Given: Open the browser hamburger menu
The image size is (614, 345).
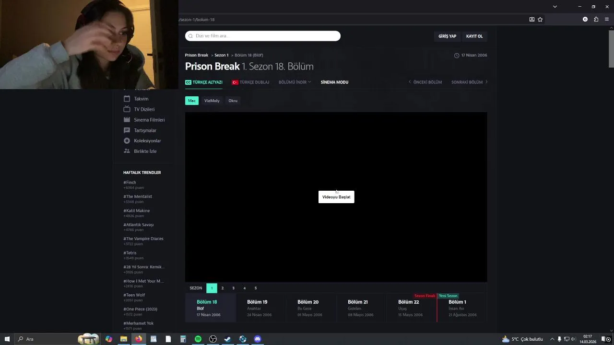Looking at the screenshot, I should click(x=607, y=20).
